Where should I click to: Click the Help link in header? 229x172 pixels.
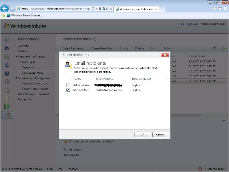pyautogui.click(x=181, y=24)
